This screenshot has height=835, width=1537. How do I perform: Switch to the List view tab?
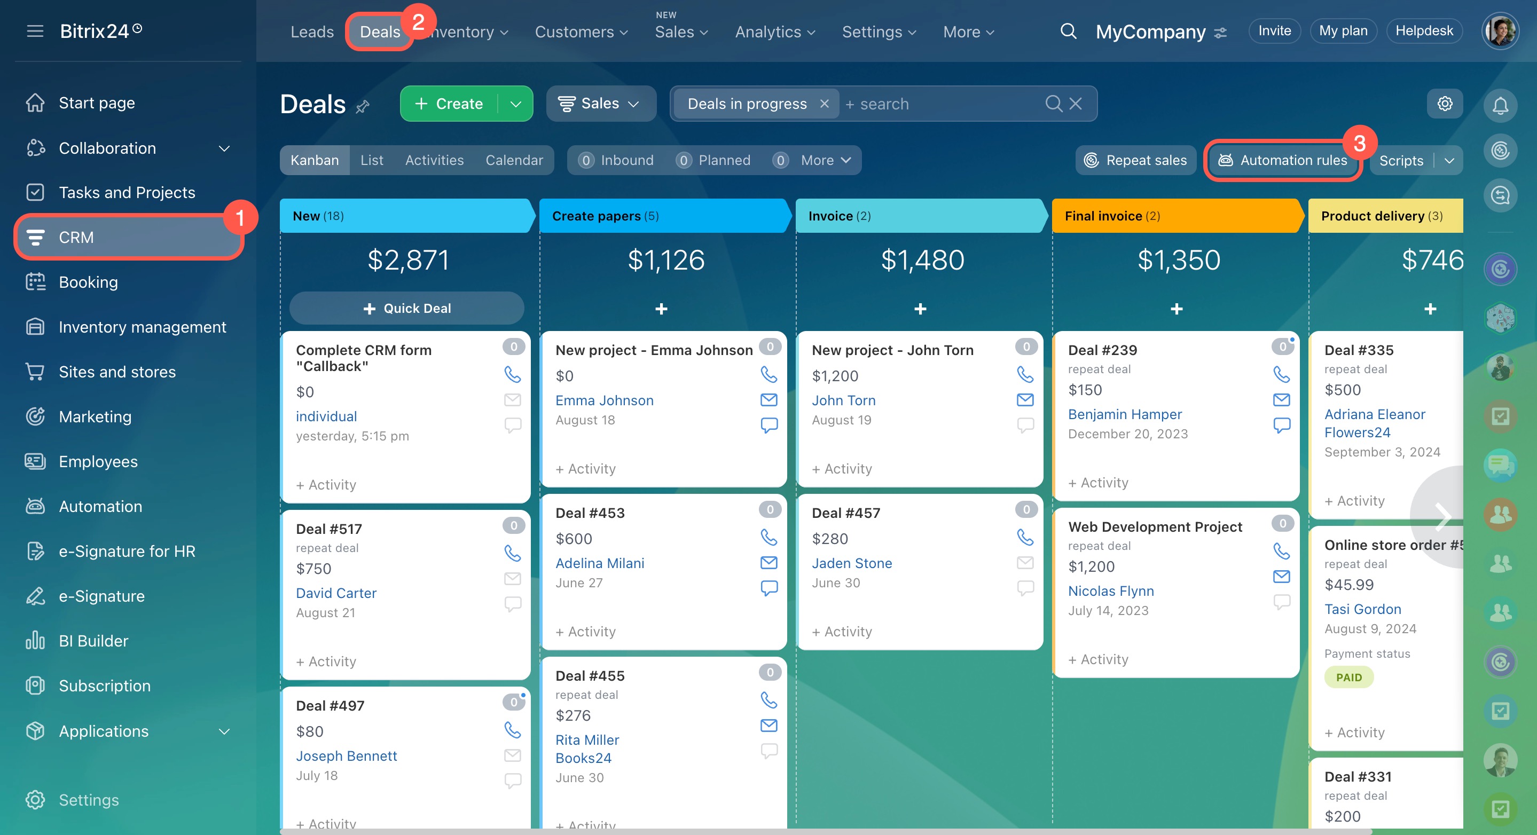tap(371, 161)
